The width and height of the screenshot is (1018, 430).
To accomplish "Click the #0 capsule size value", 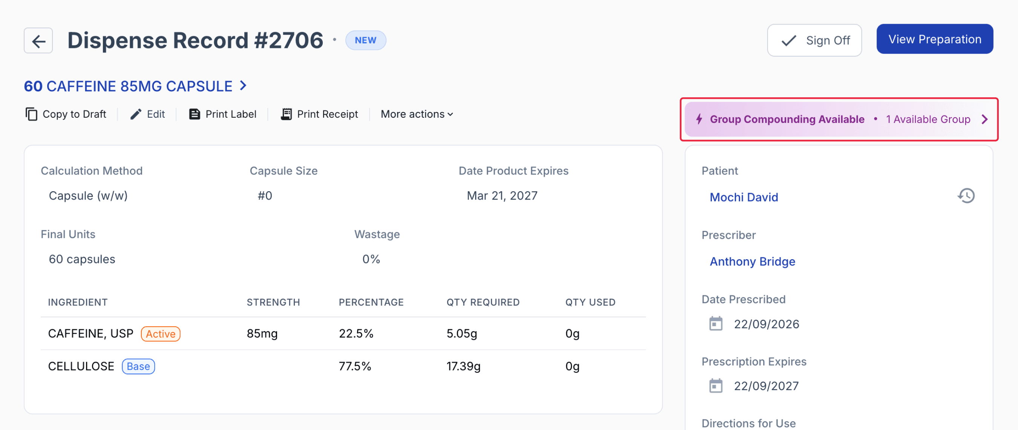I will click(x=265, y=196).
